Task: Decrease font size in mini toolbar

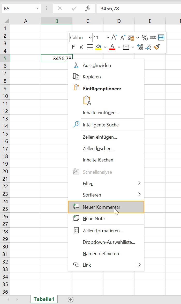Action: [123, 37]
